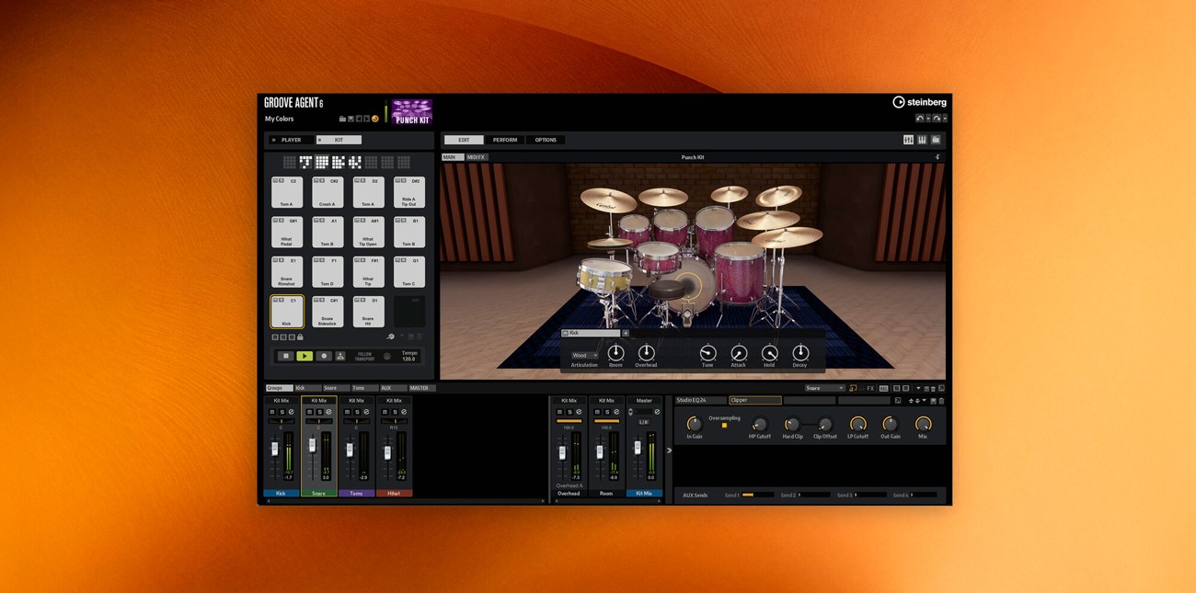Toggle the Oversampling switch in Clipper

pos(724,426)
